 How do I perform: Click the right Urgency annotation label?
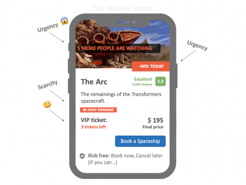tap(197, 45)
